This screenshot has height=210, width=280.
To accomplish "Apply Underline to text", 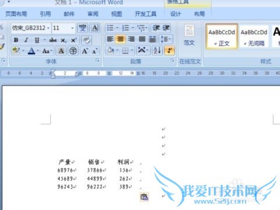I will [37, 40].
